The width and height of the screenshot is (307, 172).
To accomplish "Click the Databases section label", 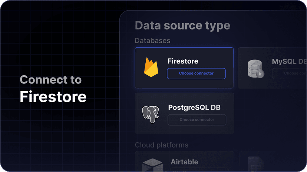I will 152,41.
